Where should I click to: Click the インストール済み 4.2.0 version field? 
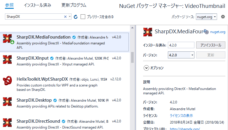coord(181,45)
